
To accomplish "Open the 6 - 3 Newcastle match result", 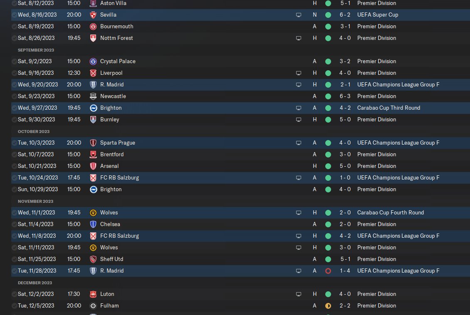I will [345, 96].
